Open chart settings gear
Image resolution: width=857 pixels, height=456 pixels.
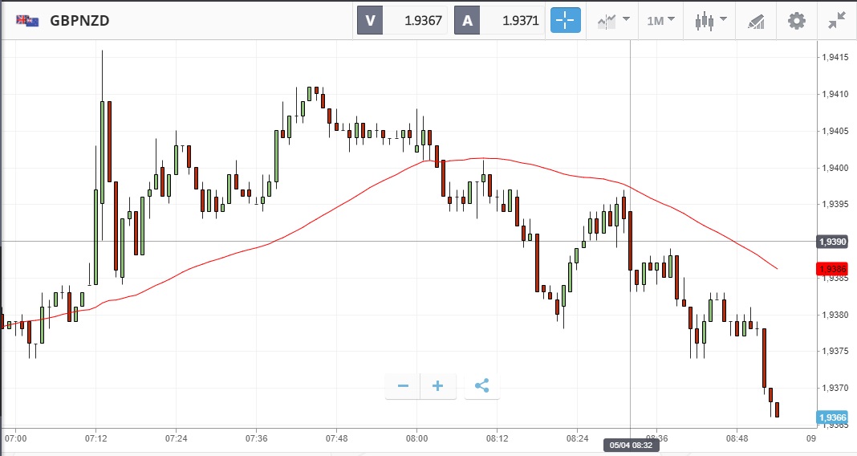tap(796, 21)
